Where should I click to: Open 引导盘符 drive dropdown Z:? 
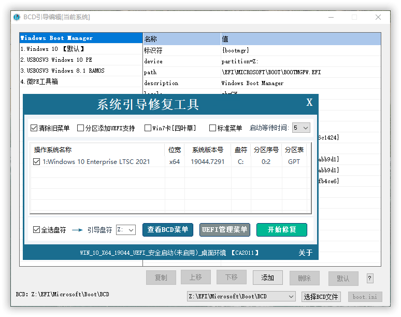coord(126,230)
